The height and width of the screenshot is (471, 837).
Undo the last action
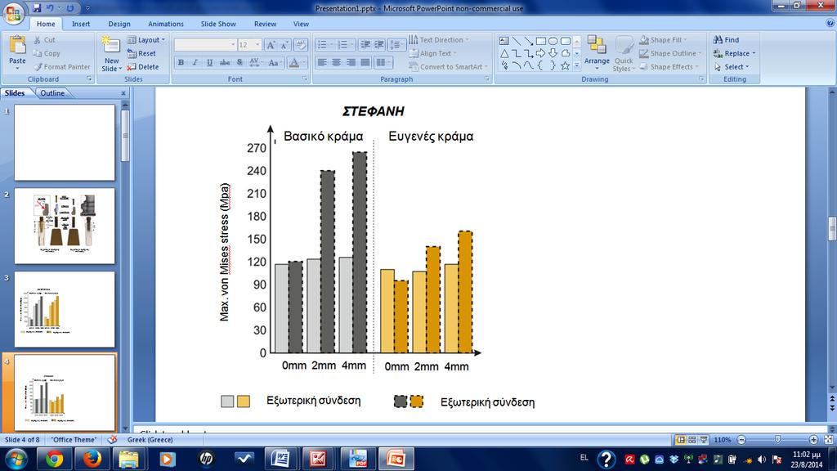(x=50, y=8)
